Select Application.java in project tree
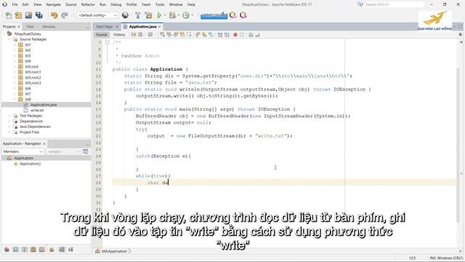Image resolution: width=465 pixels, height=262 pixels. click(44, 105)
